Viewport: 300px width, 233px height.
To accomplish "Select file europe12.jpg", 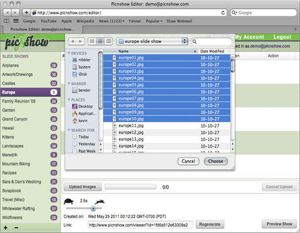I will pos(166,133).
